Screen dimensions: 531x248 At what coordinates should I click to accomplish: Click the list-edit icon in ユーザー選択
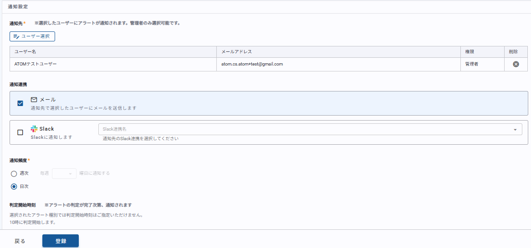pyautogui.click(x=16, y=36)
